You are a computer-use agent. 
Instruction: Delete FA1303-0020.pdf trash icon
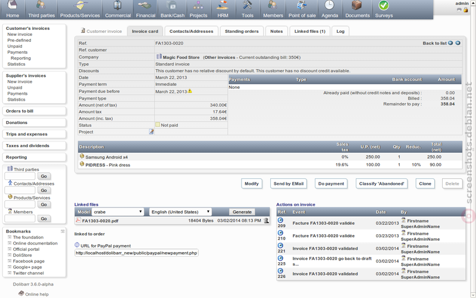266,221
